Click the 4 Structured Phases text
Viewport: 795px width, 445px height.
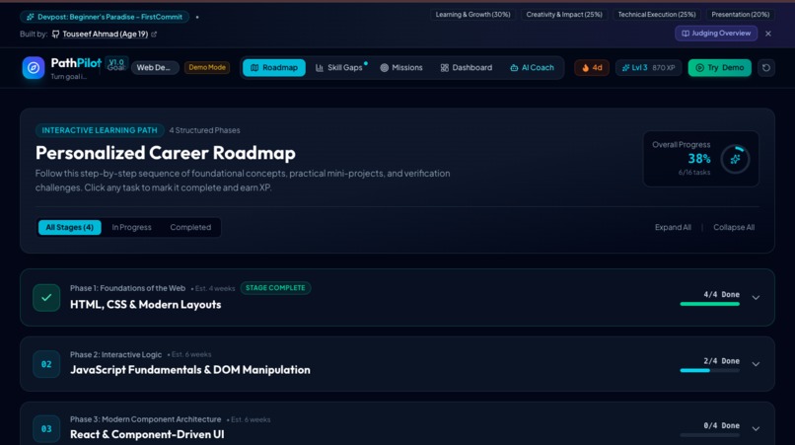pyautogui.click(x=205, y=130)
